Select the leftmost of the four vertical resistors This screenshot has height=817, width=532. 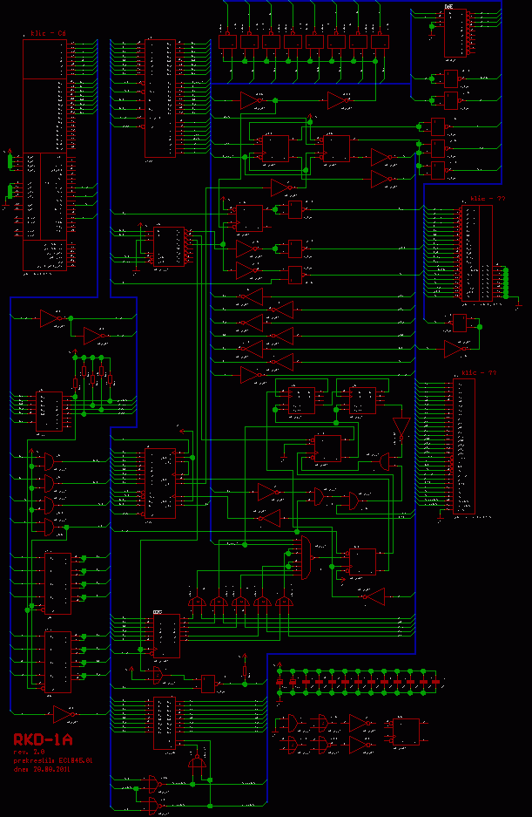pos(76,381)
